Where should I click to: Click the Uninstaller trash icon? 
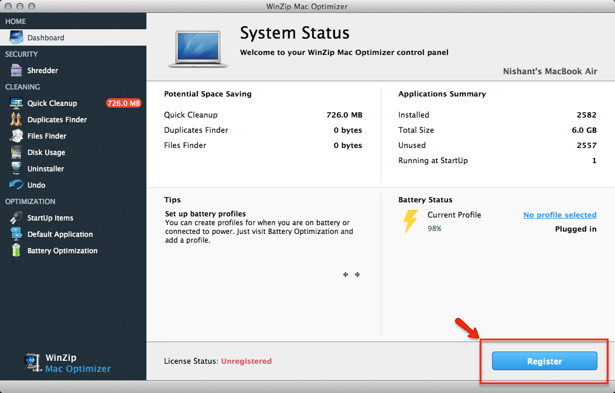16,169
